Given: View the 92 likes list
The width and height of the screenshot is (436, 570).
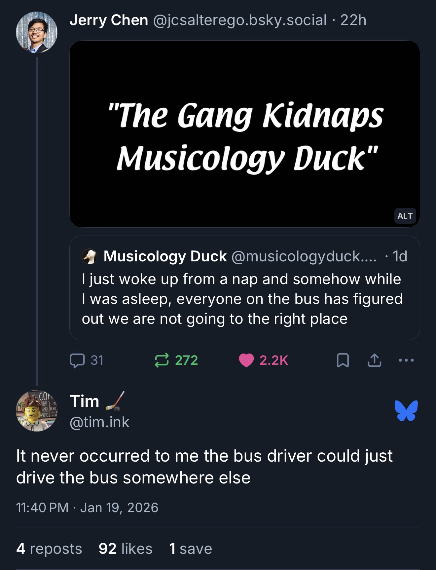Looking at the screenshot, I should pos(125,549).
